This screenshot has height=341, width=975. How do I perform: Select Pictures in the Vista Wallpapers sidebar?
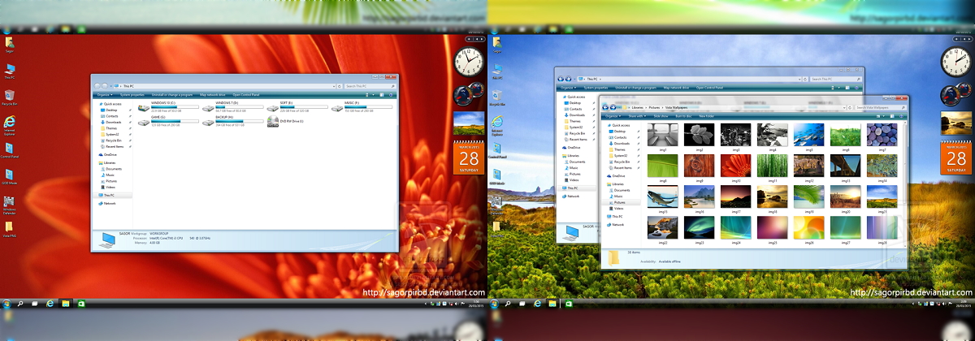pos(618,203)
